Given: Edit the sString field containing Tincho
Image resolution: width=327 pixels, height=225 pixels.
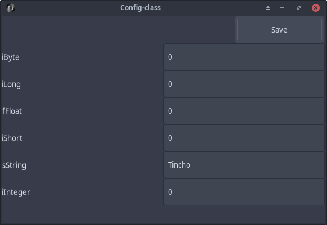Looking at the screenshot, I should click(x=244, y=165).
